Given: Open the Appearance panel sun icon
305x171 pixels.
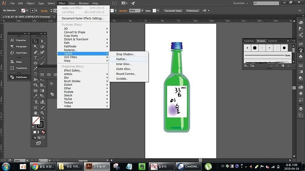Looking at the screenshot, I should [301, 94].
